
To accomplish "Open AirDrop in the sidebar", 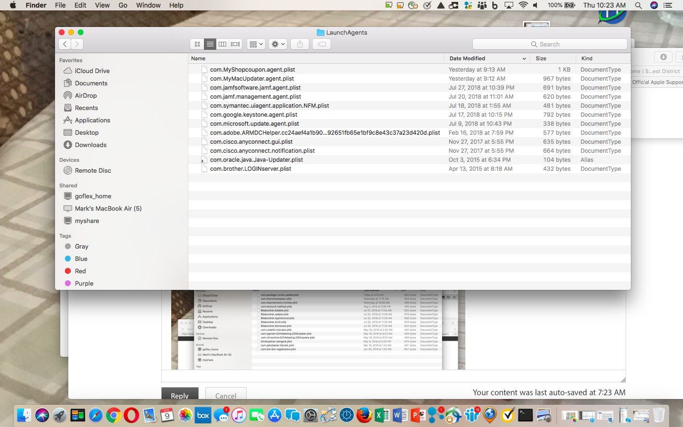I will (86, 95).
